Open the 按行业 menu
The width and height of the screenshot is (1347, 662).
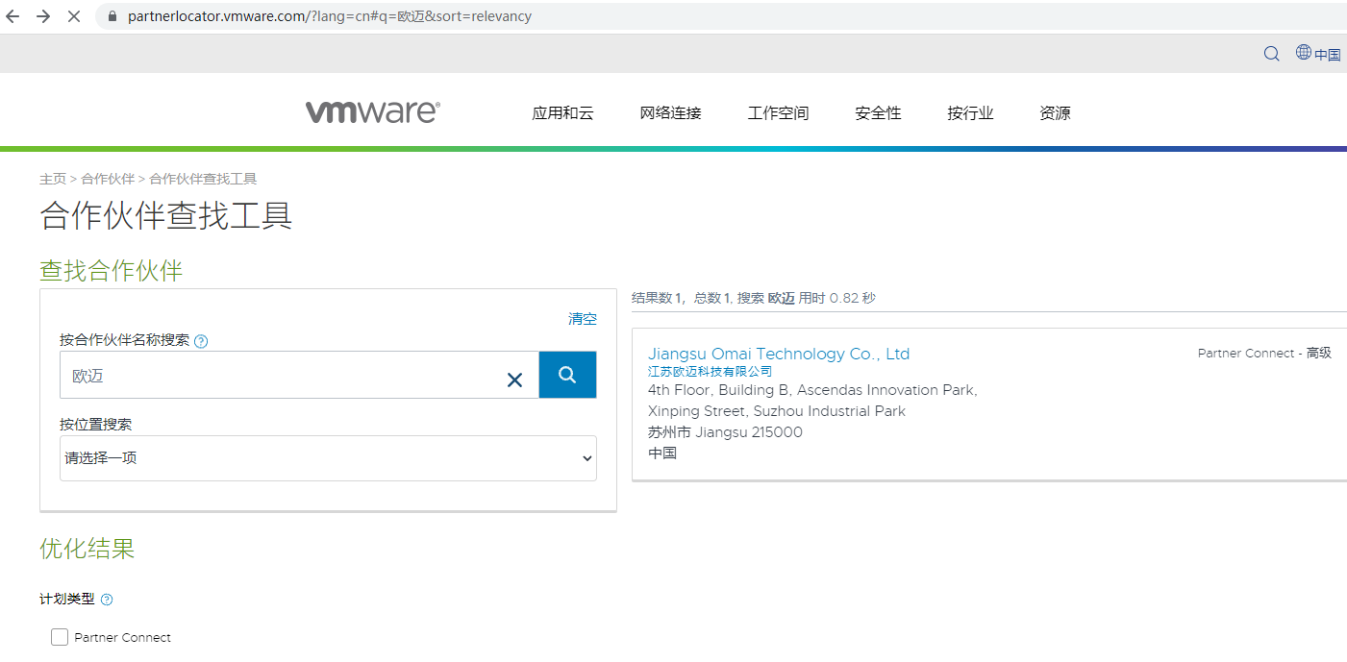[x=970, y=113]
